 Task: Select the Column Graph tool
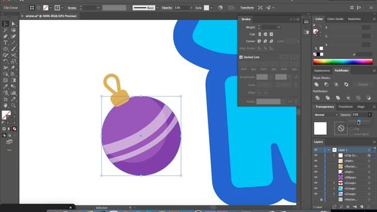tap(14, 93)
